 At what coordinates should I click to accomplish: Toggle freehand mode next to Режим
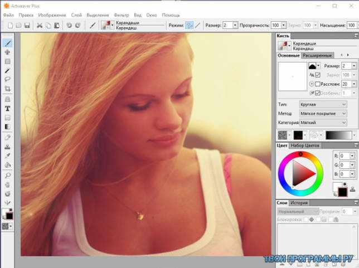[189, 25]
